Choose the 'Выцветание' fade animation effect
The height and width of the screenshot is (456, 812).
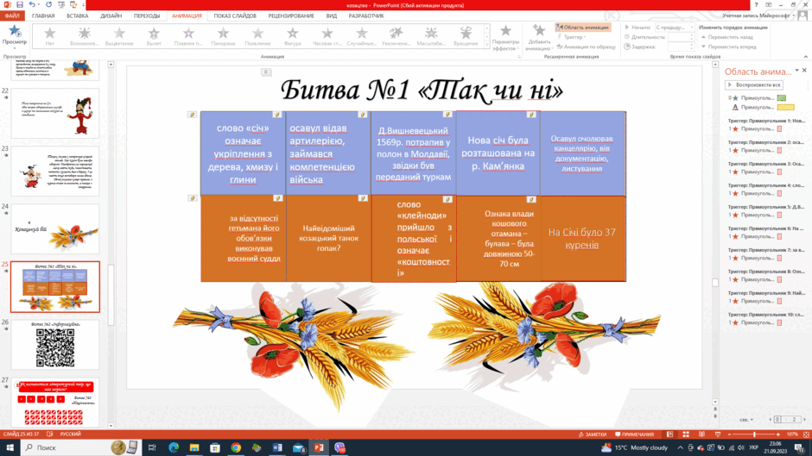[119, 37]
